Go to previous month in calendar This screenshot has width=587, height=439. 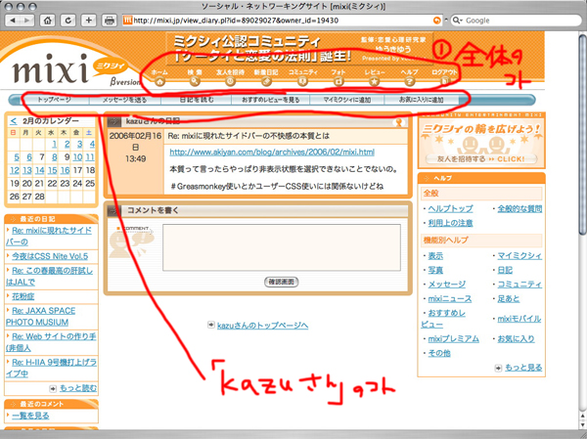(14, 121)
